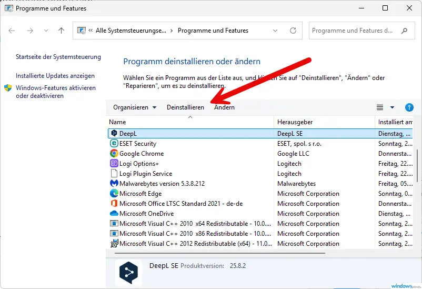Click the Programme und Features title bar icon
Screen dimensions: 422x289
pos(8,8)
